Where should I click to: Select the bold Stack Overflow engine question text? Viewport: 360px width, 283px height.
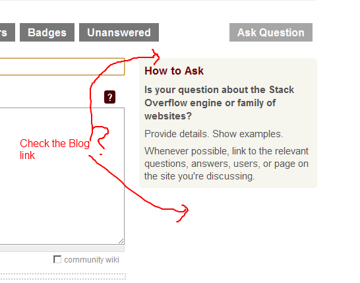click(x=219, y=103)
